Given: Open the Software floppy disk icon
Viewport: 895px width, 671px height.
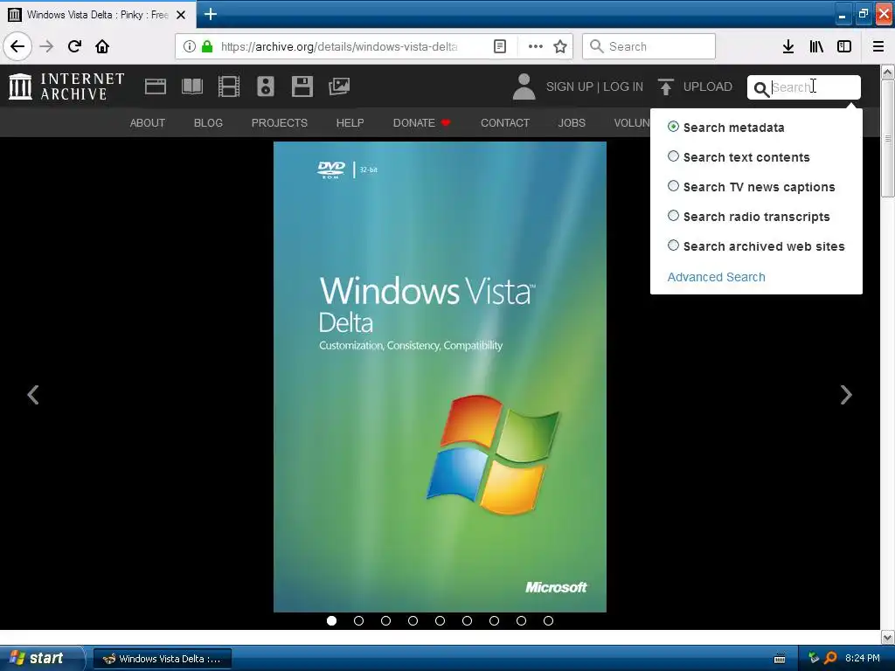Looking at the screenshot, I should click(302, 86).
